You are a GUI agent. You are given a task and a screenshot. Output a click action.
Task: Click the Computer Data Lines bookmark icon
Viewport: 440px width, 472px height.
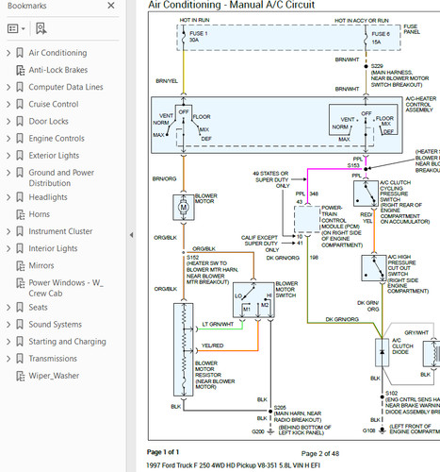click(x=20, y=87)
